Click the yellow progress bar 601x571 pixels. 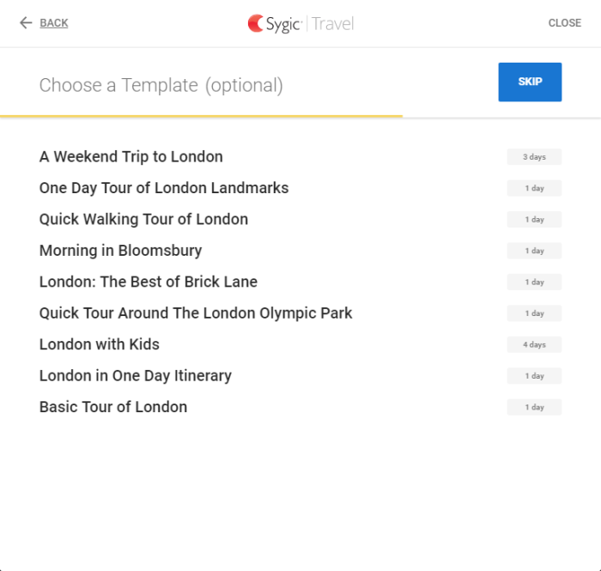201,116
